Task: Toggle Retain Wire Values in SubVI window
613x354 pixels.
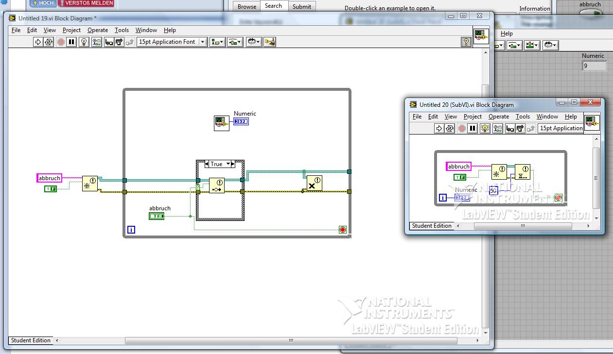Action: pos(498,128)
